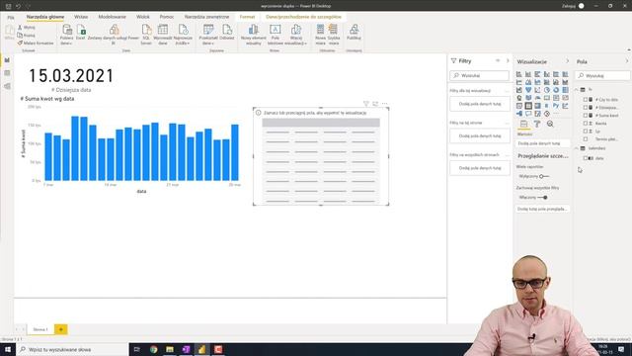Viewport: 632px width, 356px height.
Task: Check the data field under kalendarz
Action: (x=586, y=158)
